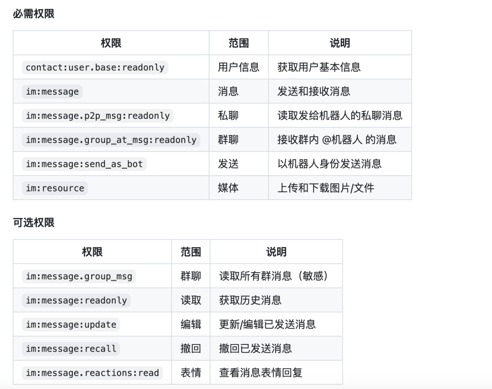This screenshot has height=389, width=492.
Task: Select the im:message permission code
Action: (x=52, y=91)
